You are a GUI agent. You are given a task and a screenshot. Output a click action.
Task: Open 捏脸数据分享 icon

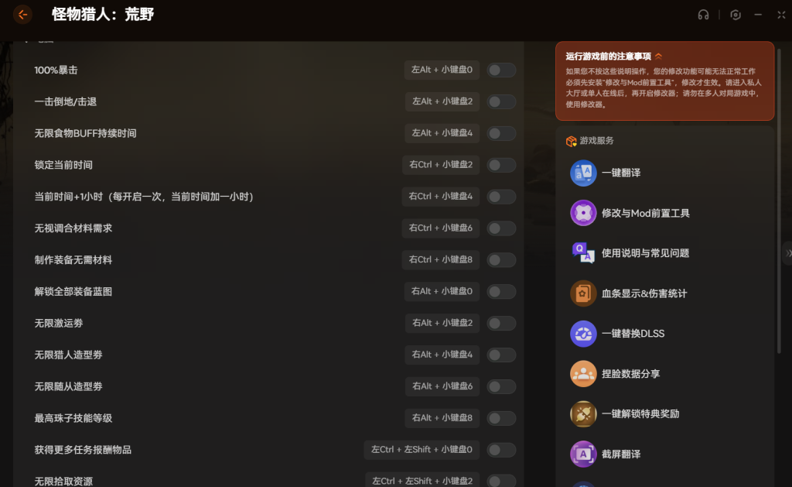tap(583, 374)
